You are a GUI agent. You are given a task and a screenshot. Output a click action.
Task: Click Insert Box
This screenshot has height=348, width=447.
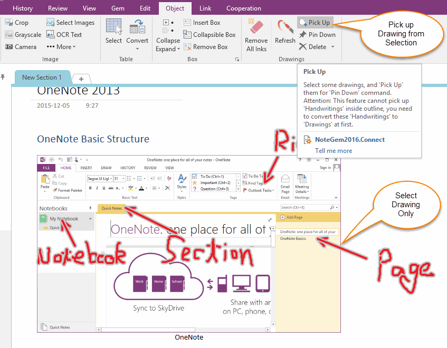(x=202, y=23)
